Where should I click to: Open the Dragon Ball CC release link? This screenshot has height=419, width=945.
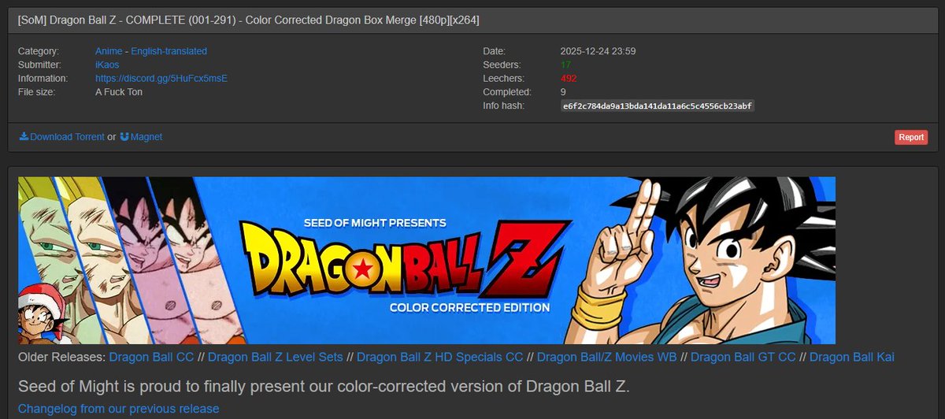tap(151, 357)
